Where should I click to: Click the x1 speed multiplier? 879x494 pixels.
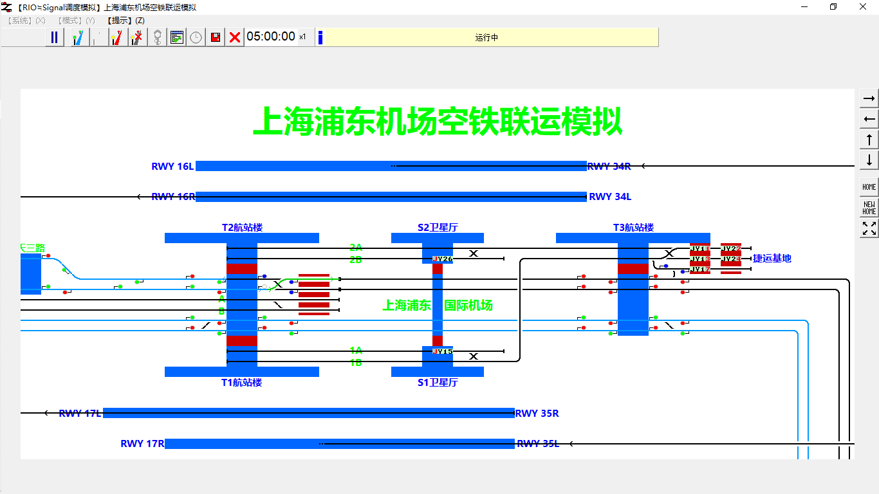pos(302,37)
